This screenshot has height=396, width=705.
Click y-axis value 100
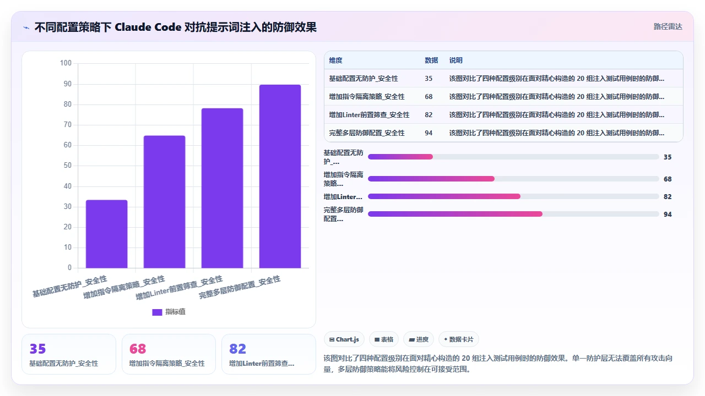coord(66,63)
